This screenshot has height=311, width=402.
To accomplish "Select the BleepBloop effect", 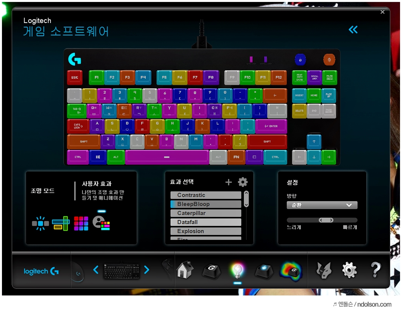I will [x=206, y=204].
